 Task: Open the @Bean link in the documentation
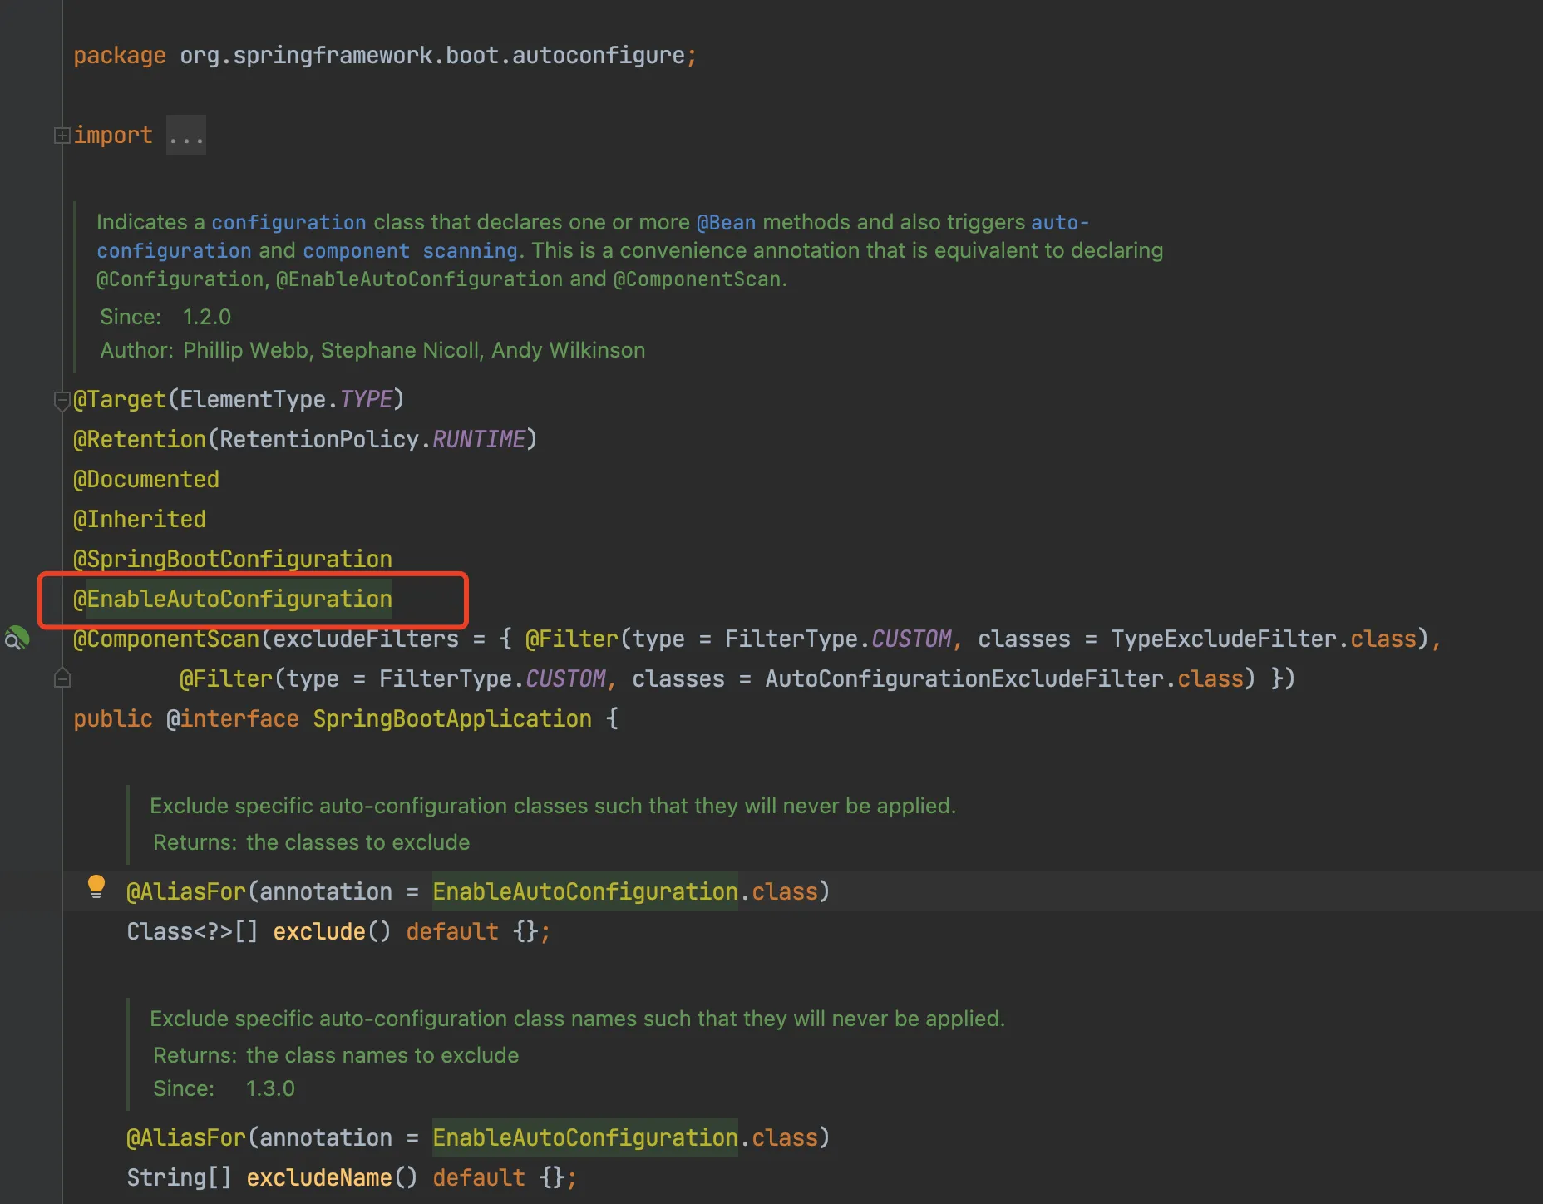(726, 223)
